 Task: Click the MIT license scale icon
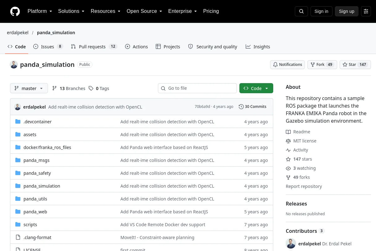[x=288, y=141]
